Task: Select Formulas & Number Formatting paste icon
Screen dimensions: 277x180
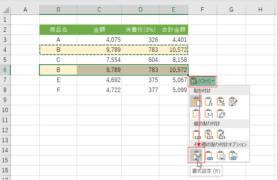Action: click(222, 102)
